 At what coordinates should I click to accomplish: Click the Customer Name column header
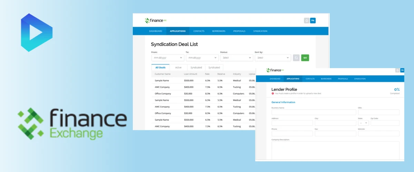pyautogui.click(x=163, y=74)
